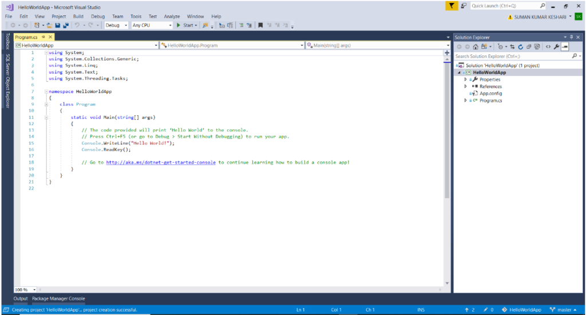The height and width of the screenshot is (315, 586).
Task: Click HelloWorldApp repository in status bar
Action: [521, 310]
